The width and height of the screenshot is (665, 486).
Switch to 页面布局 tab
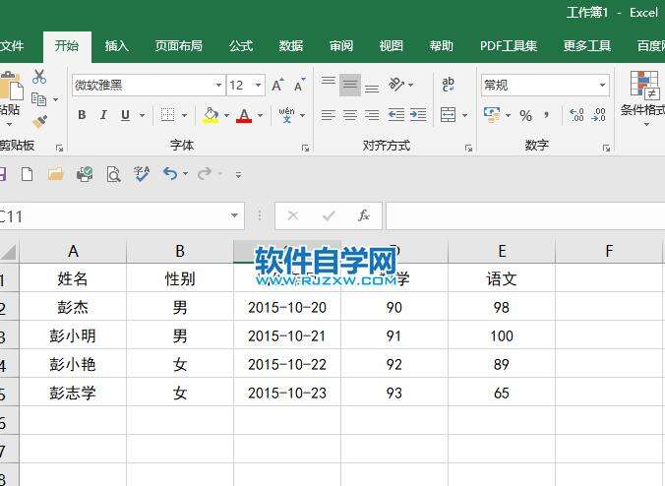[179, 46]
